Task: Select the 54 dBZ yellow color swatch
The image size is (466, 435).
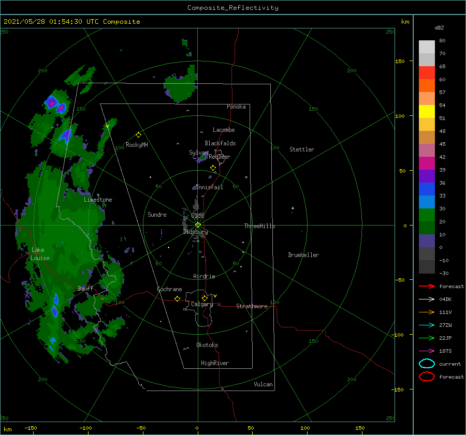Action: pyautogui.click(x=427, y=111)
